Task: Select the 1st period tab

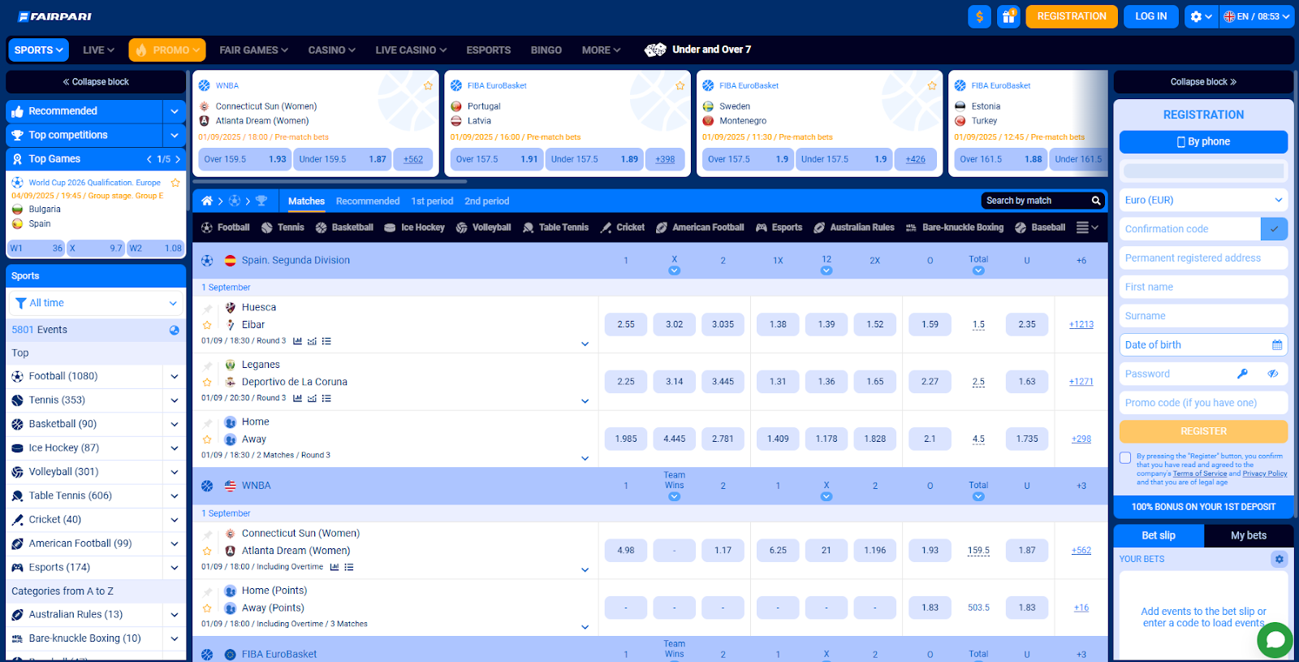Action: pos(432,201)
